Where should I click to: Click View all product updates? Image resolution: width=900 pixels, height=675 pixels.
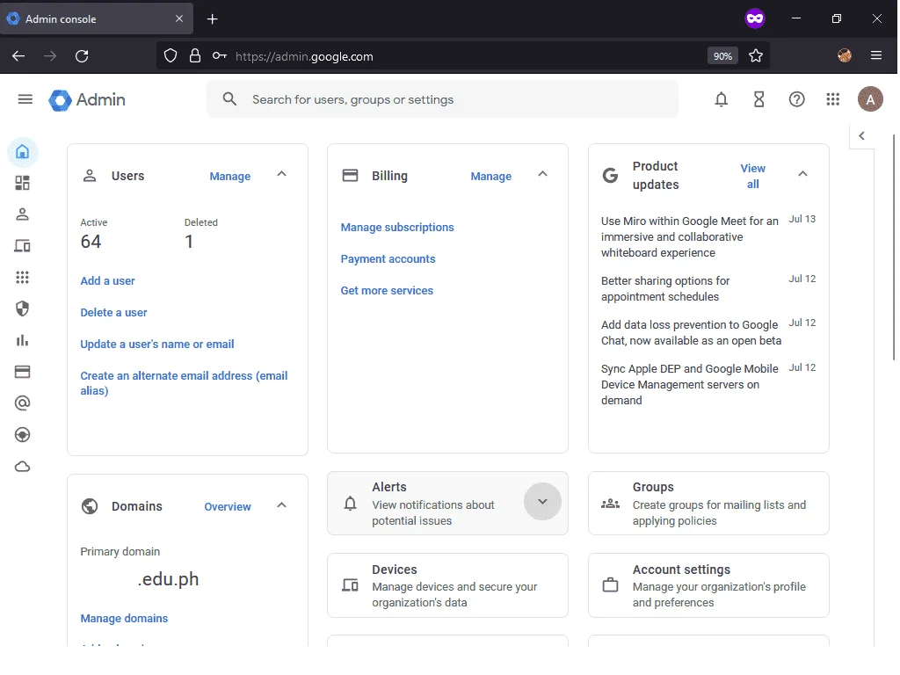pyautogui.click(x=752, y=176)
